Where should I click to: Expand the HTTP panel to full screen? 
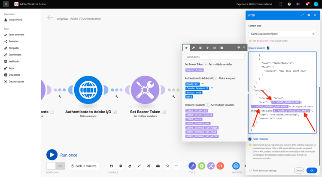tap(302, 15)
